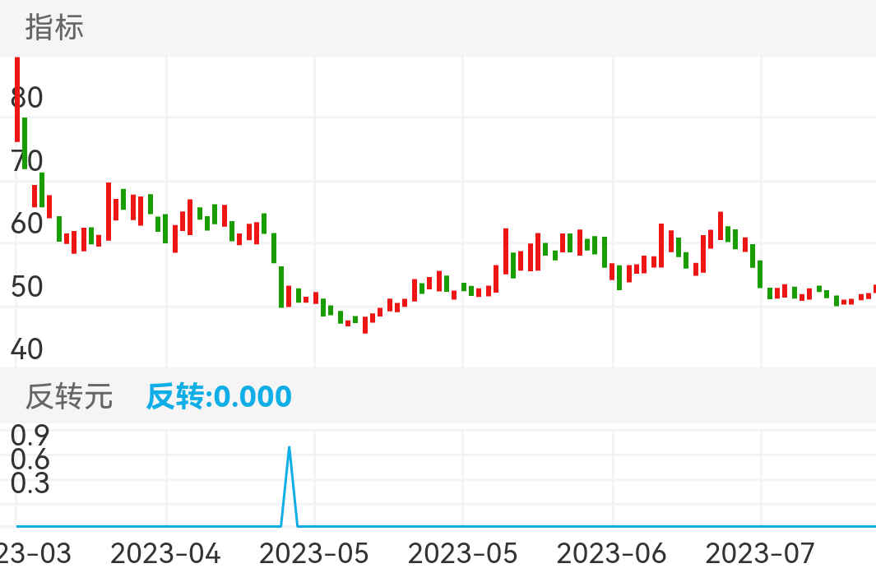Screen dimensions: 876x582
Task: Click the 2023-07 date label
Action: coord(761,554)
